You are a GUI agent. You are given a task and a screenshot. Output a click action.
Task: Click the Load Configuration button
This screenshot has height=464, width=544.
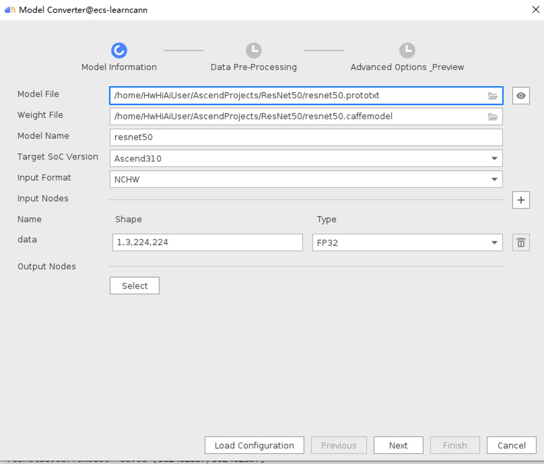point(254,445)
